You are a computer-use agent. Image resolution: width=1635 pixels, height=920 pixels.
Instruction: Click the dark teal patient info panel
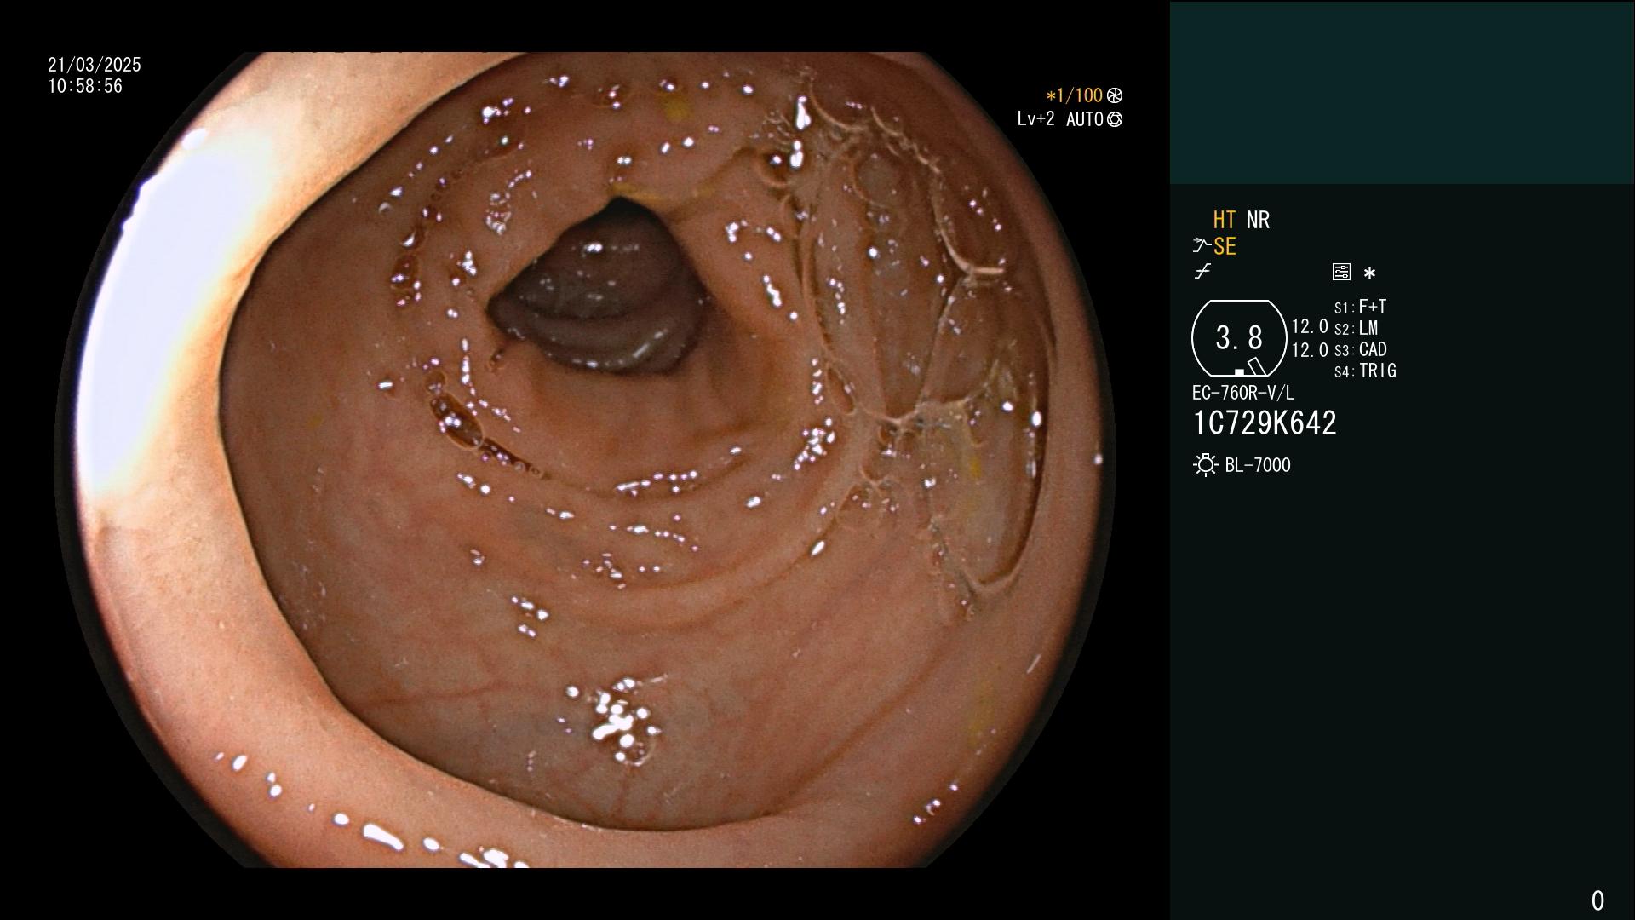click(x=1402, y=92)
